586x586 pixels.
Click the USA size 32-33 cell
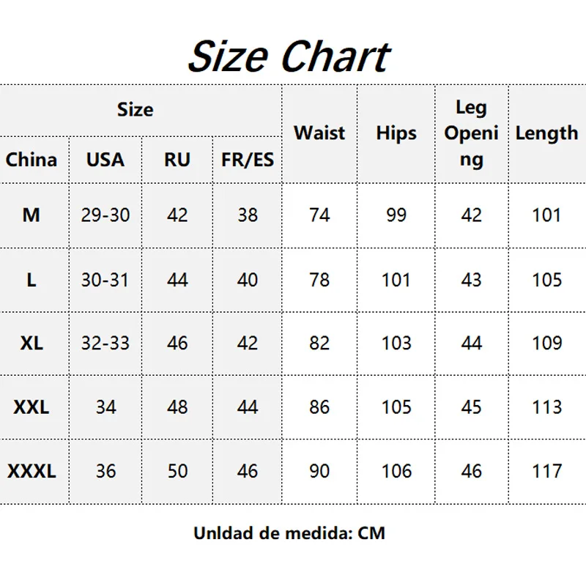pos(105,343)
